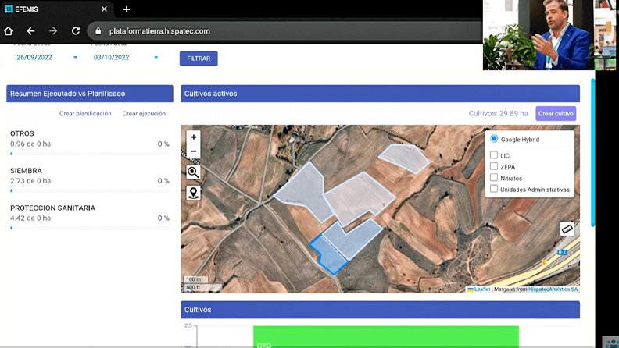
Task: Close the EFEMIS tab
Action: coord(104,9)
